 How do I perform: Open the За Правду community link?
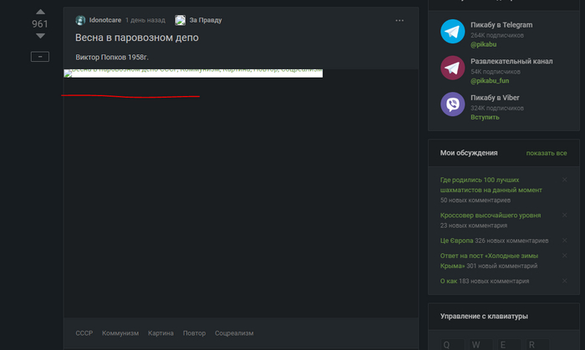(206, 20)
